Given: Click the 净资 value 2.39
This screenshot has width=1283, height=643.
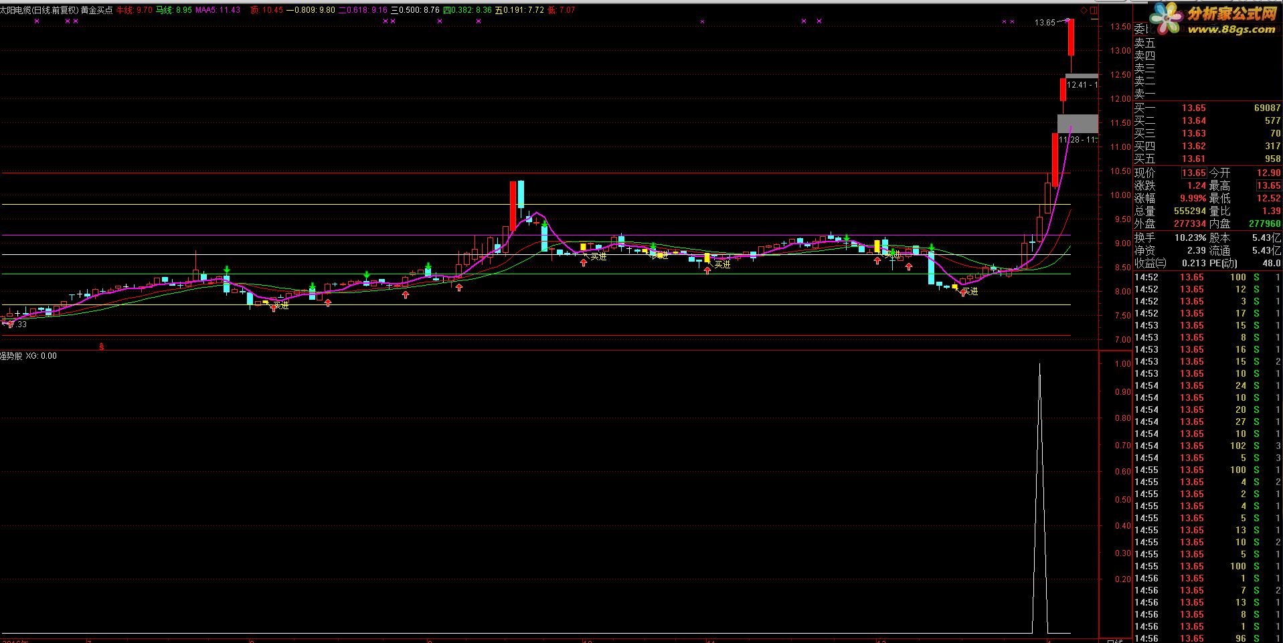Looking at the screenshot, I should tap(1197, 250).
